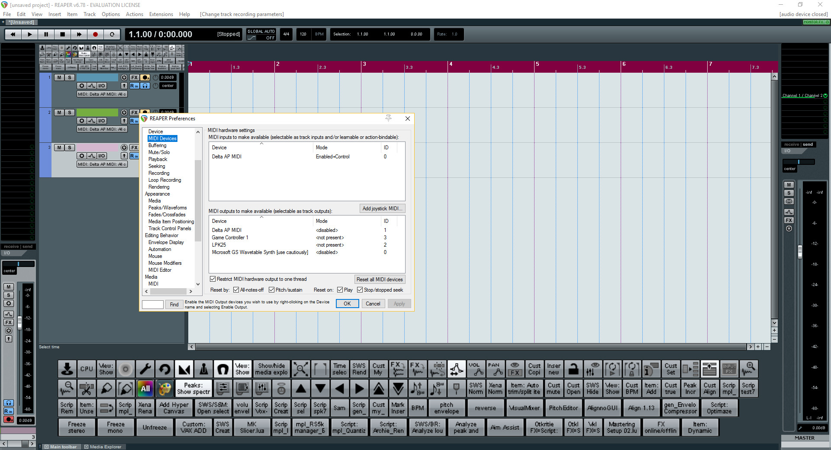Click the right master volume fader handle
Image resolution: width=831 pixels, height=450 pixels.
coord(800,252)
